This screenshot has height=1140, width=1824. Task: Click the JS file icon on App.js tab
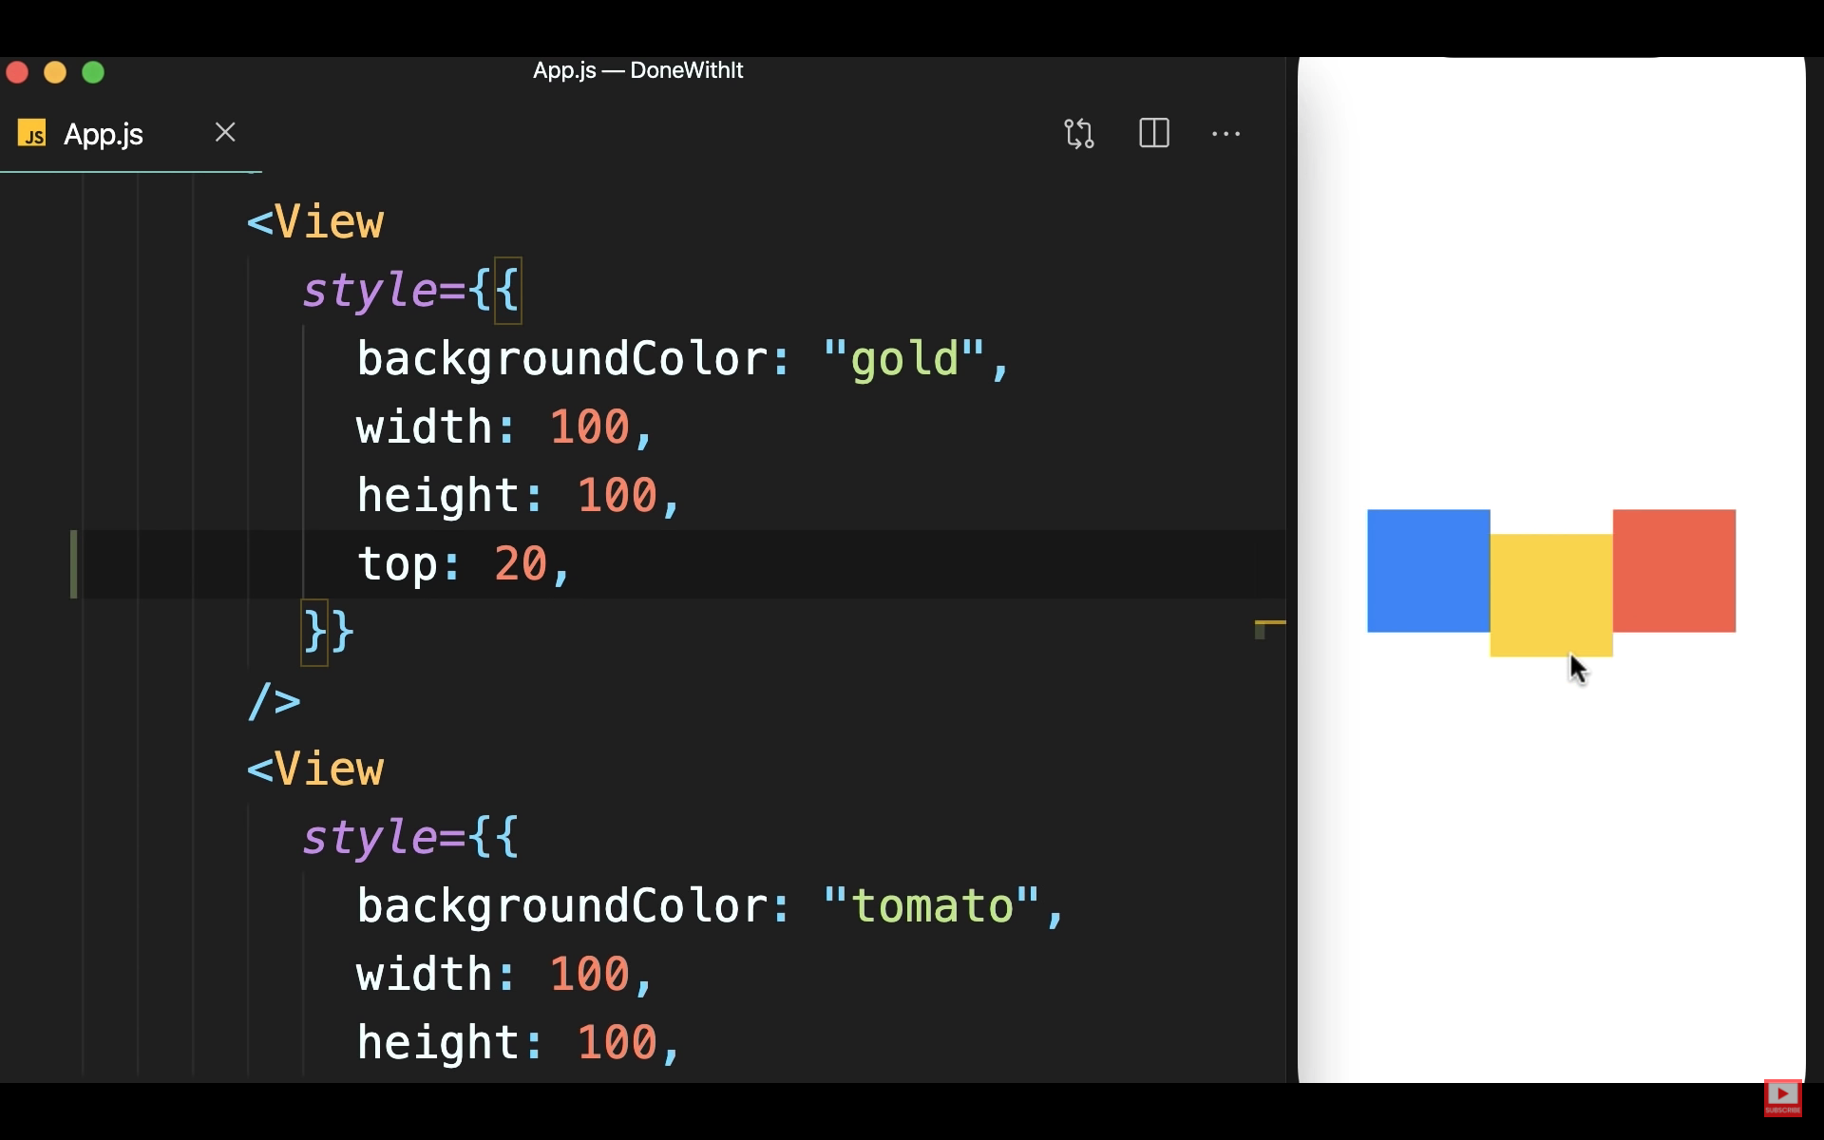click(x=32, y=134)
